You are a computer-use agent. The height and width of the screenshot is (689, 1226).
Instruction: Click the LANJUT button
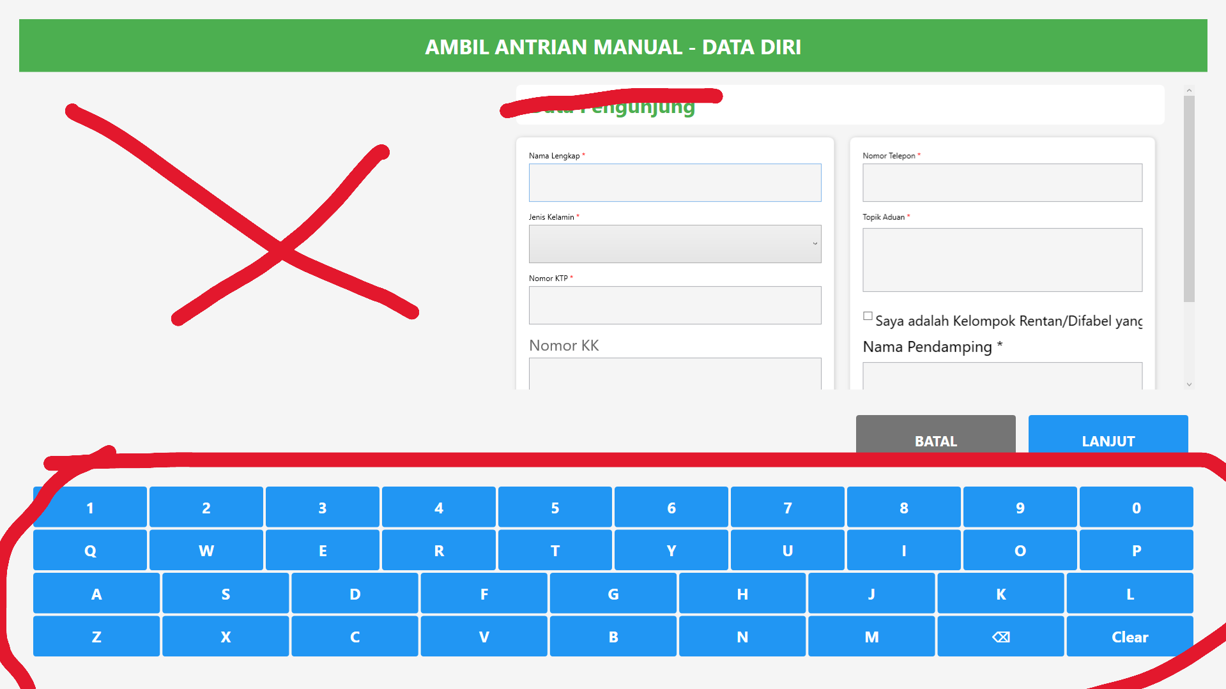pyautogui.click(x=1108, y=435)
